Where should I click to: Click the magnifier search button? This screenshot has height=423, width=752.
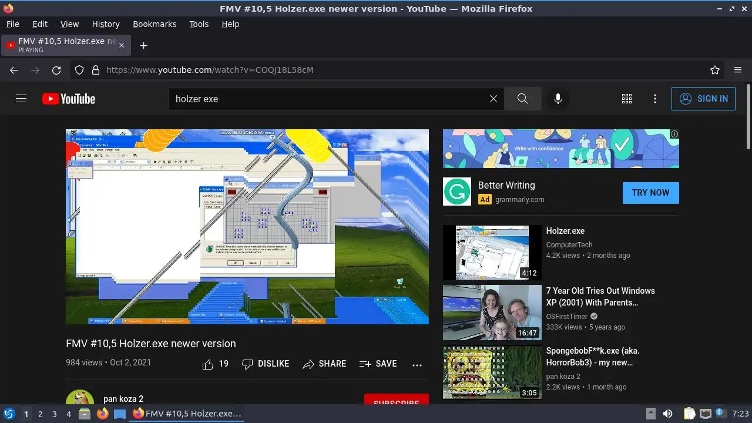(522, 99)
